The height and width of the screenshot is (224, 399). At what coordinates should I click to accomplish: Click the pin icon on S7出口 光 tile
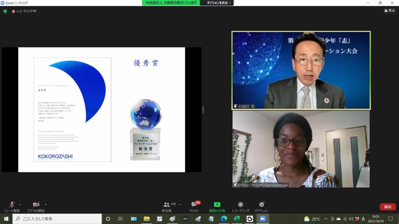point(235,106)
